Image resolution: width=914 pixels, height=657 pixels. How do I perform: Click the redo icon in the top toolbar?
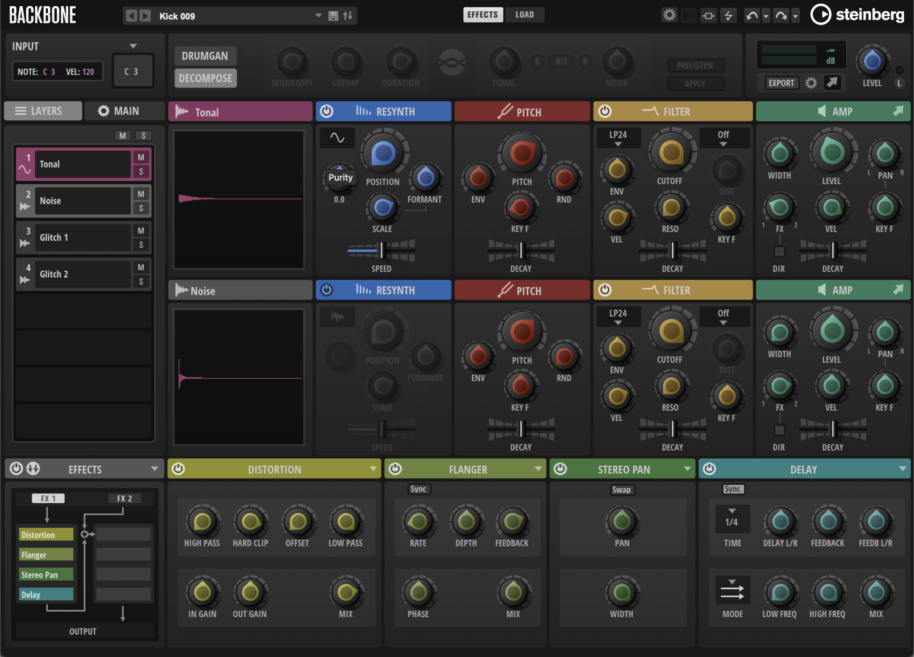tap(781, 15)
